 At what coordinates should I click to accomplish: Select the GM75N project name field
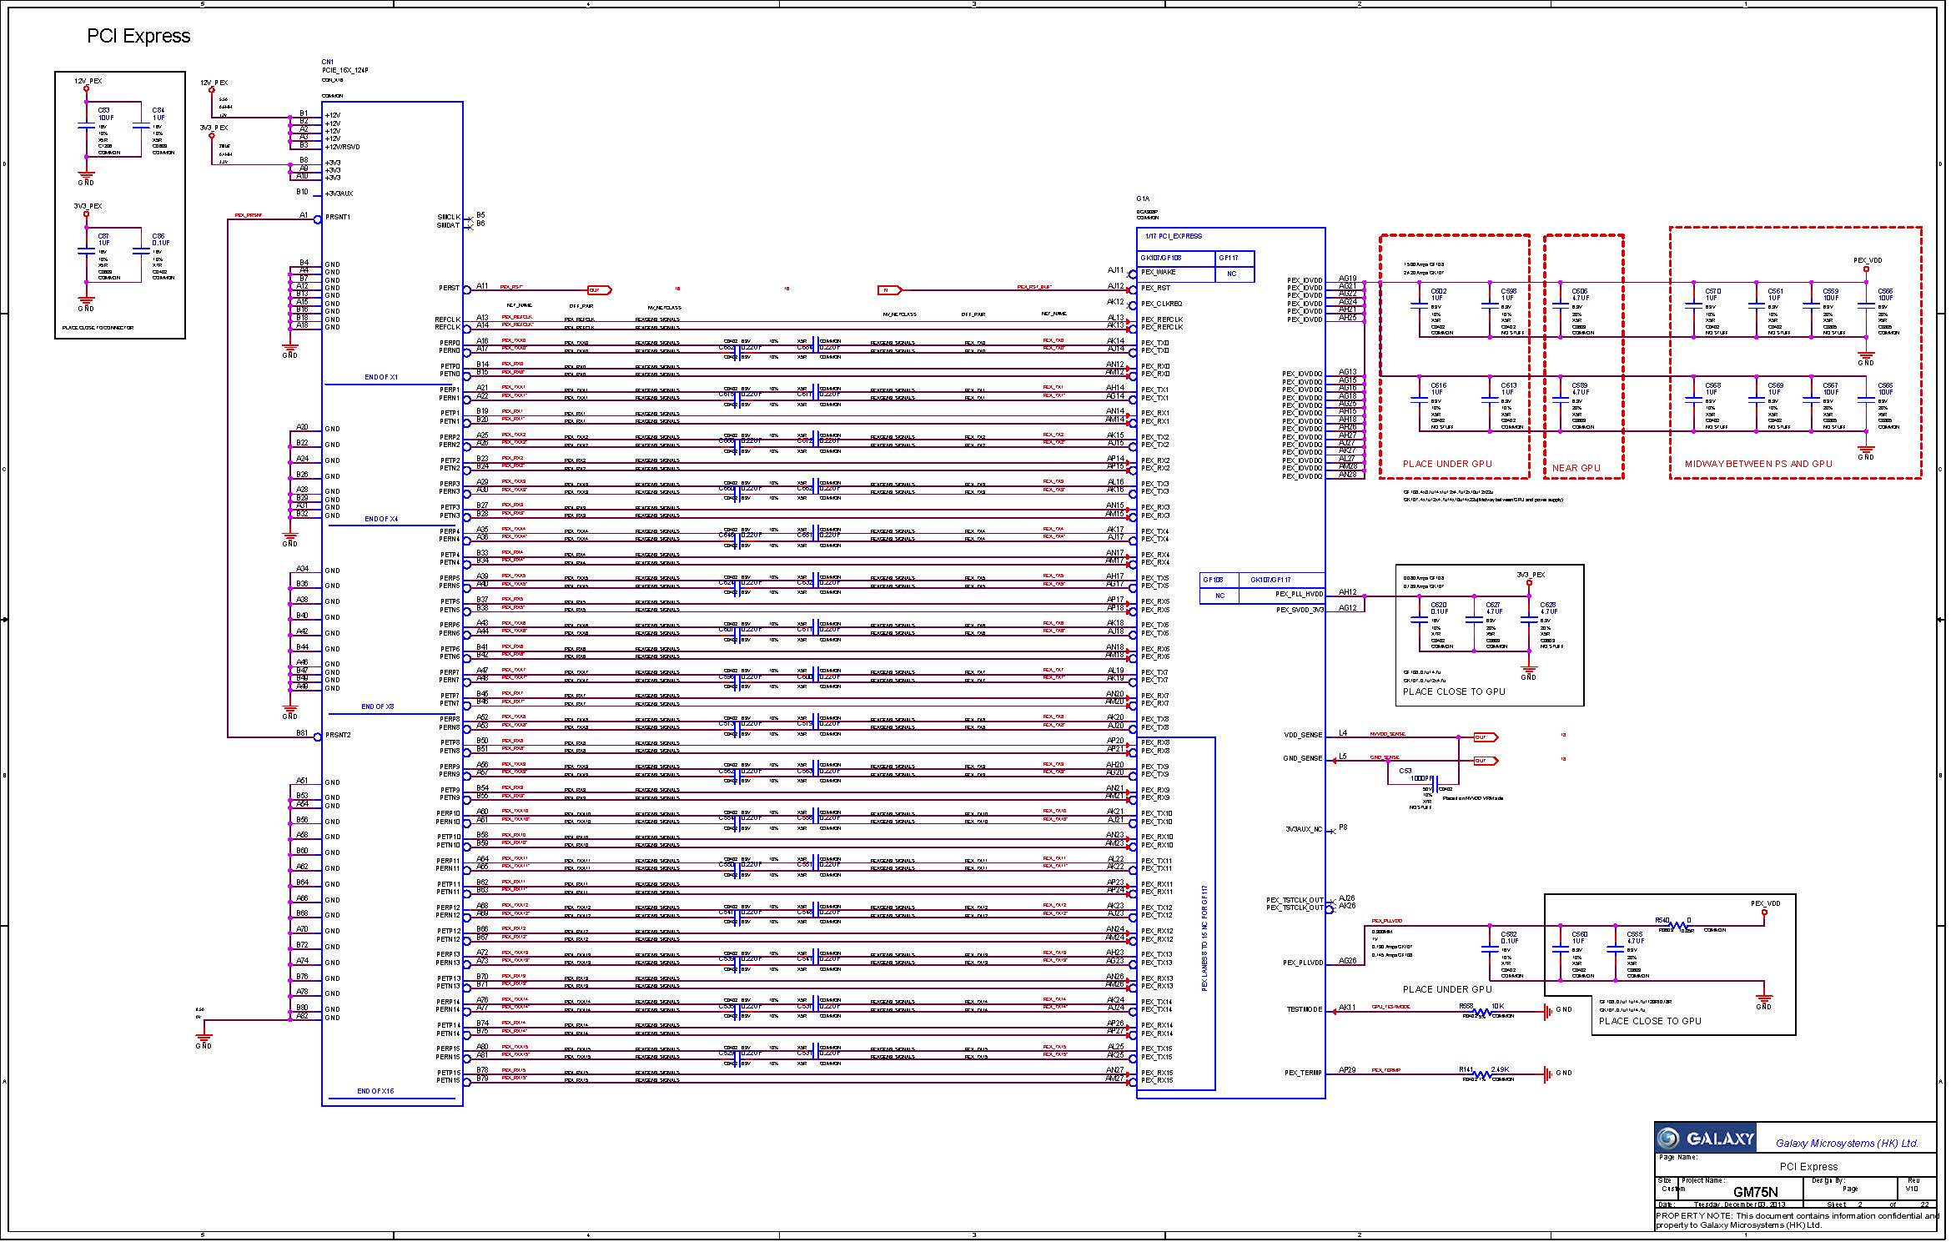(x=1756, y=1193)
